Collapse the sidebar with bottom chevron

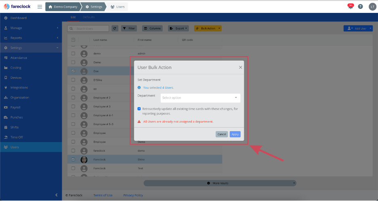(x=57, y=195)
